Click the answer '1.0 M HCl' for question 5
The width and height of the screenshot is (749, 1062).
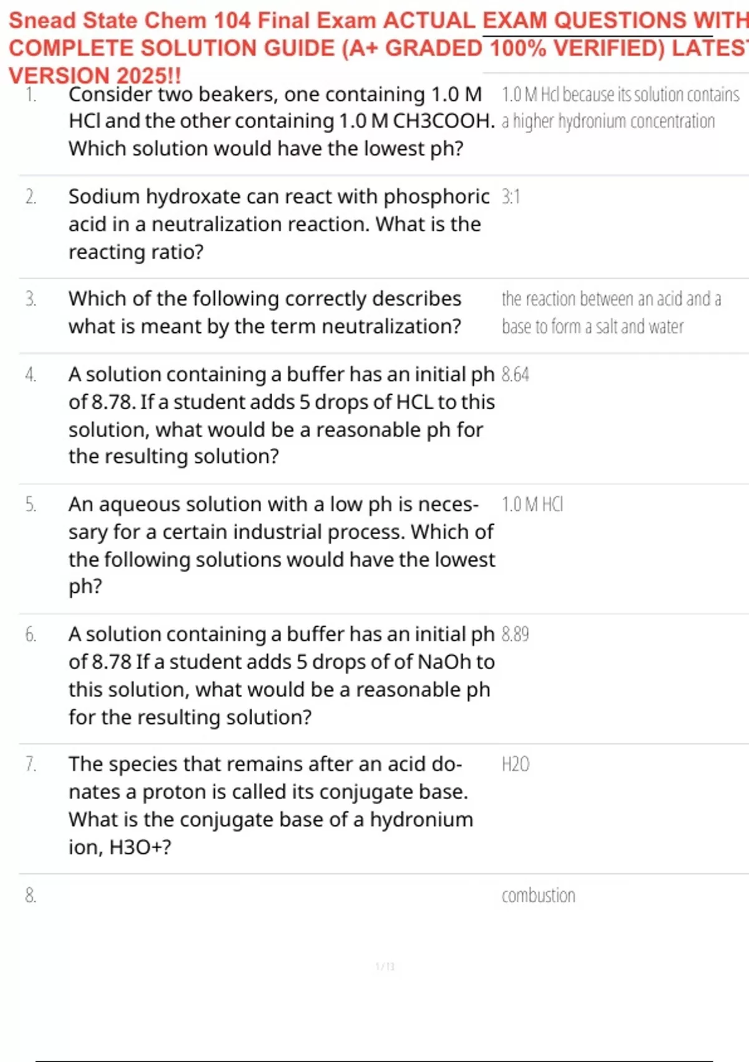click(x=532, y=504)
